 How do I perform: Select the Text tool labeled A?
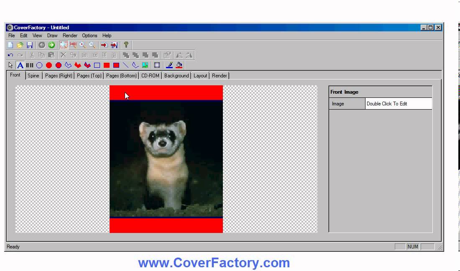(20, 65)
